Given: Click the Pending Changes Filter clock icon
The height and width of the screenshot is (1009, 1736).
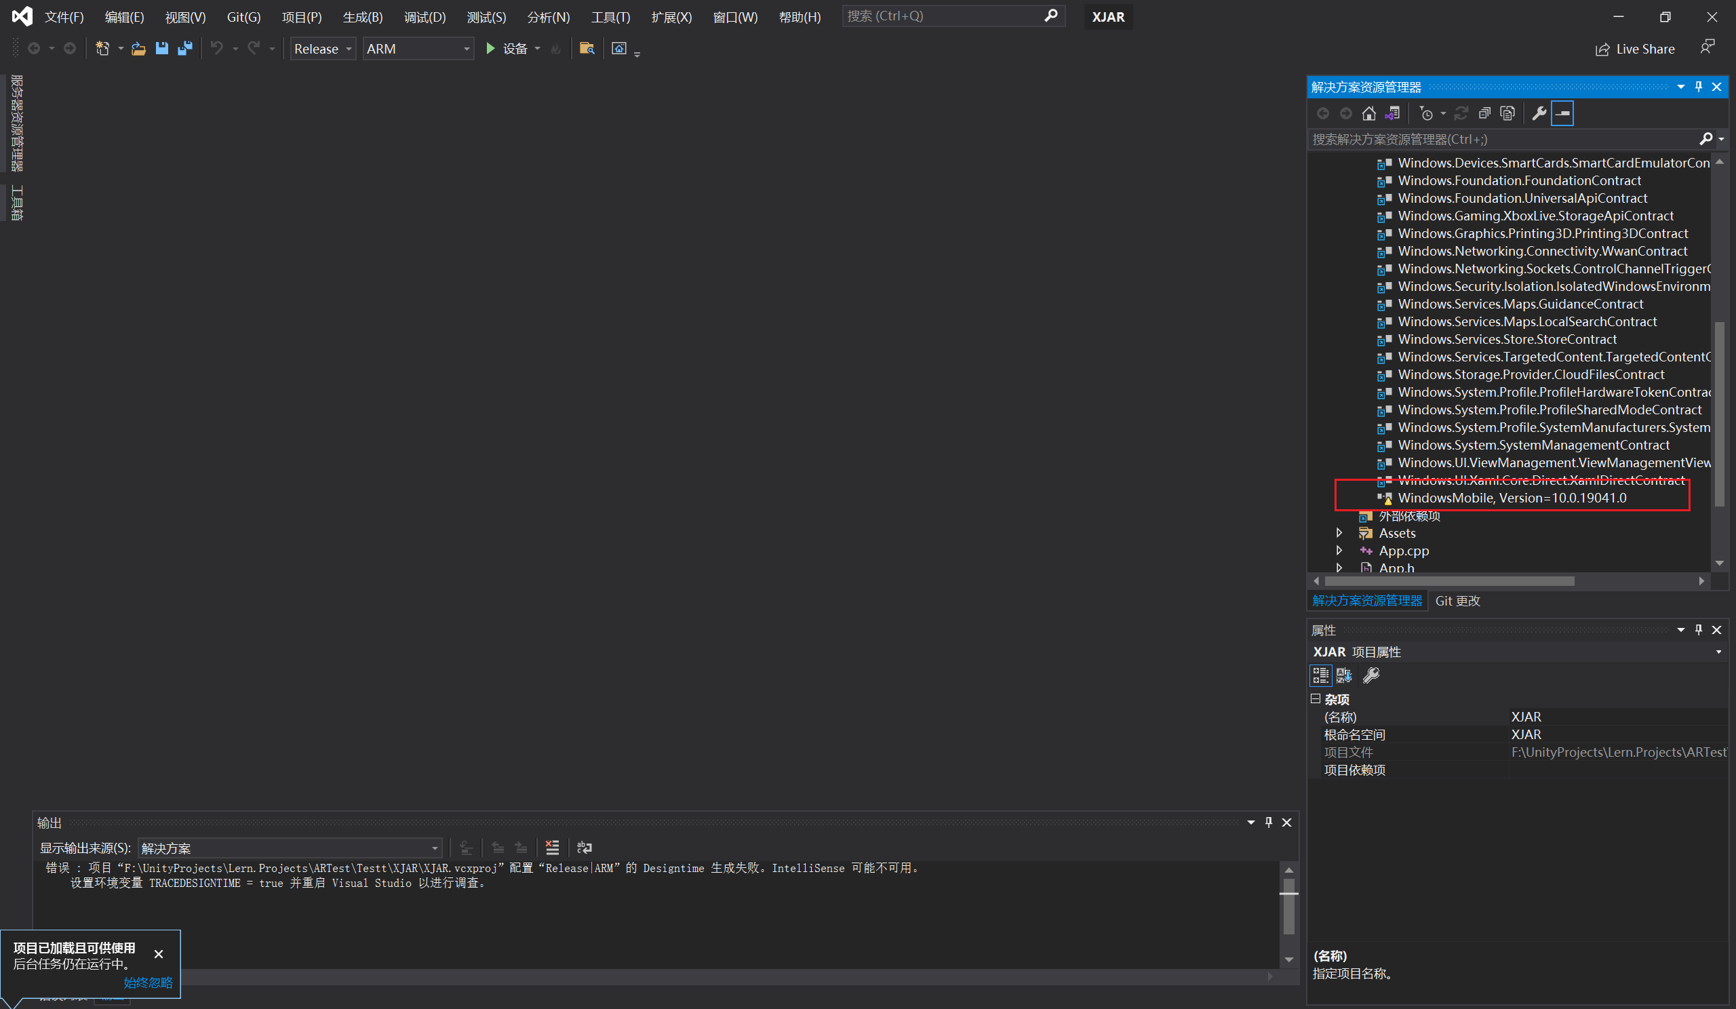Looking at the screenshot, I should [1426, 113].
